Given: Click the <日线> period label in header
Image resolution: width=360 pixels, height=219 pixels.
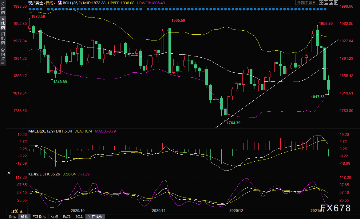Looking at the screenshot, I should 49,3.
